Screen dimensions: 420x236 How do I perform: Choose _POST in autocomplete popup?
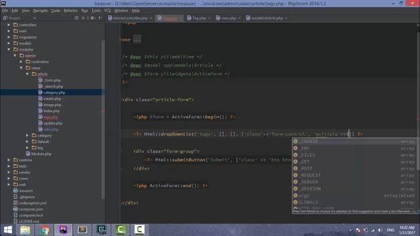[354, 168]
